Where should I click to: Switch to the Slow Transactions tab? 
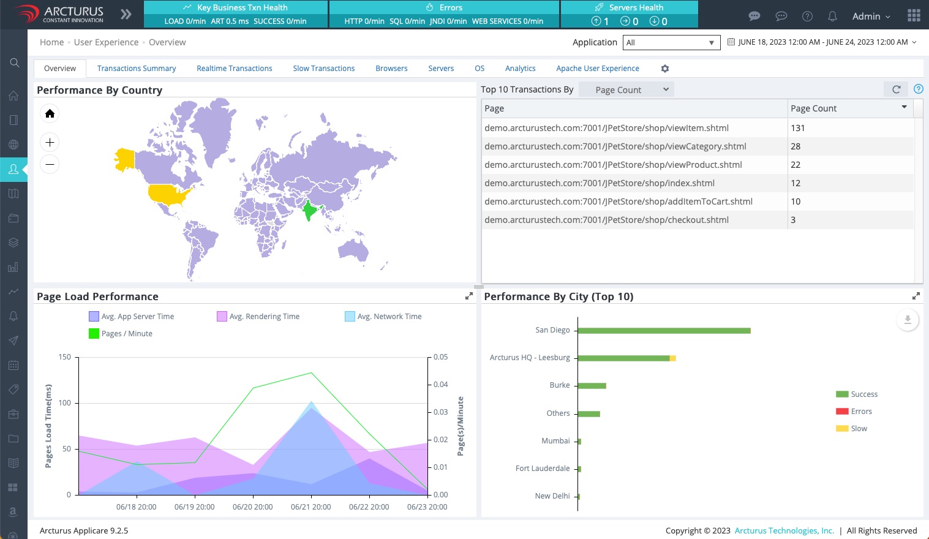pyautogui.click(x=323, y=69)
